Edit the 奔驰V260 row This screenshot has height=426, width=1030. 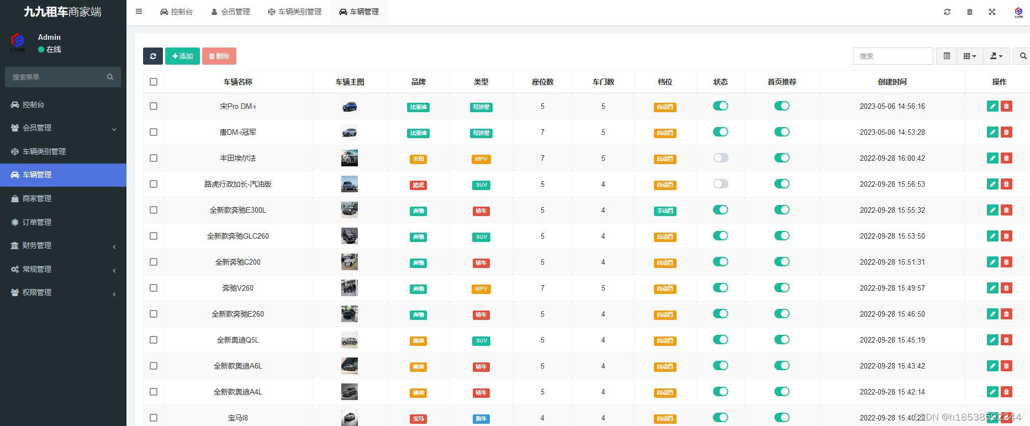(992, 288)
